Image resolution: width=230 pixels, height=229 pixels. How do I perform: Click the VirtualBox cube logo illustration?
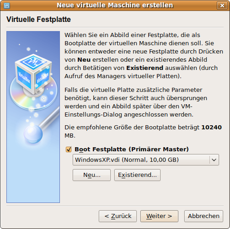33,74
